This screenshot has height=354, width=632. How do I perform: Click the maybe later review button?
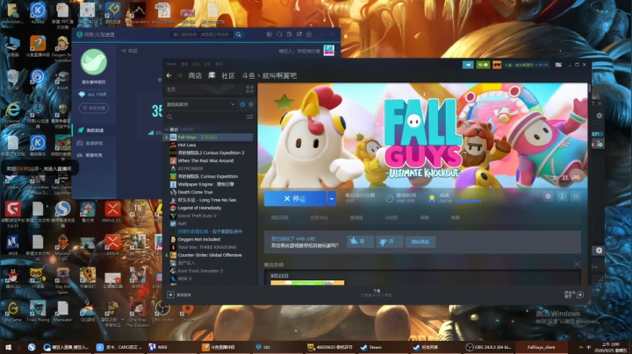coord(420,241)
